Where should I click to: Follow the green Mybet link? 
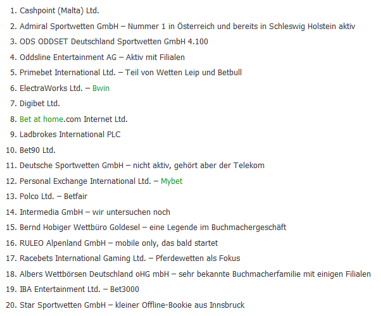[172, 181]
